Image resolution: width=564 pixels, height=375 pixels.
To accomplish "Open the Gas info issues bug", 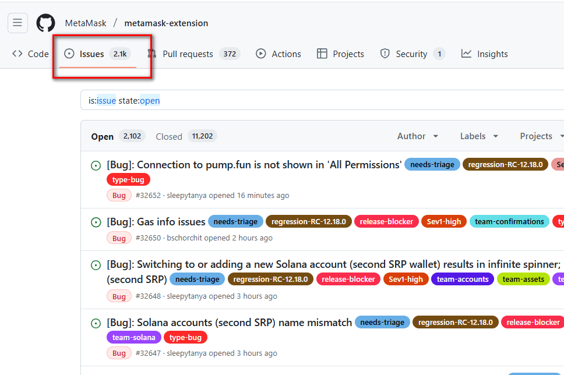I will pos(156,221).
